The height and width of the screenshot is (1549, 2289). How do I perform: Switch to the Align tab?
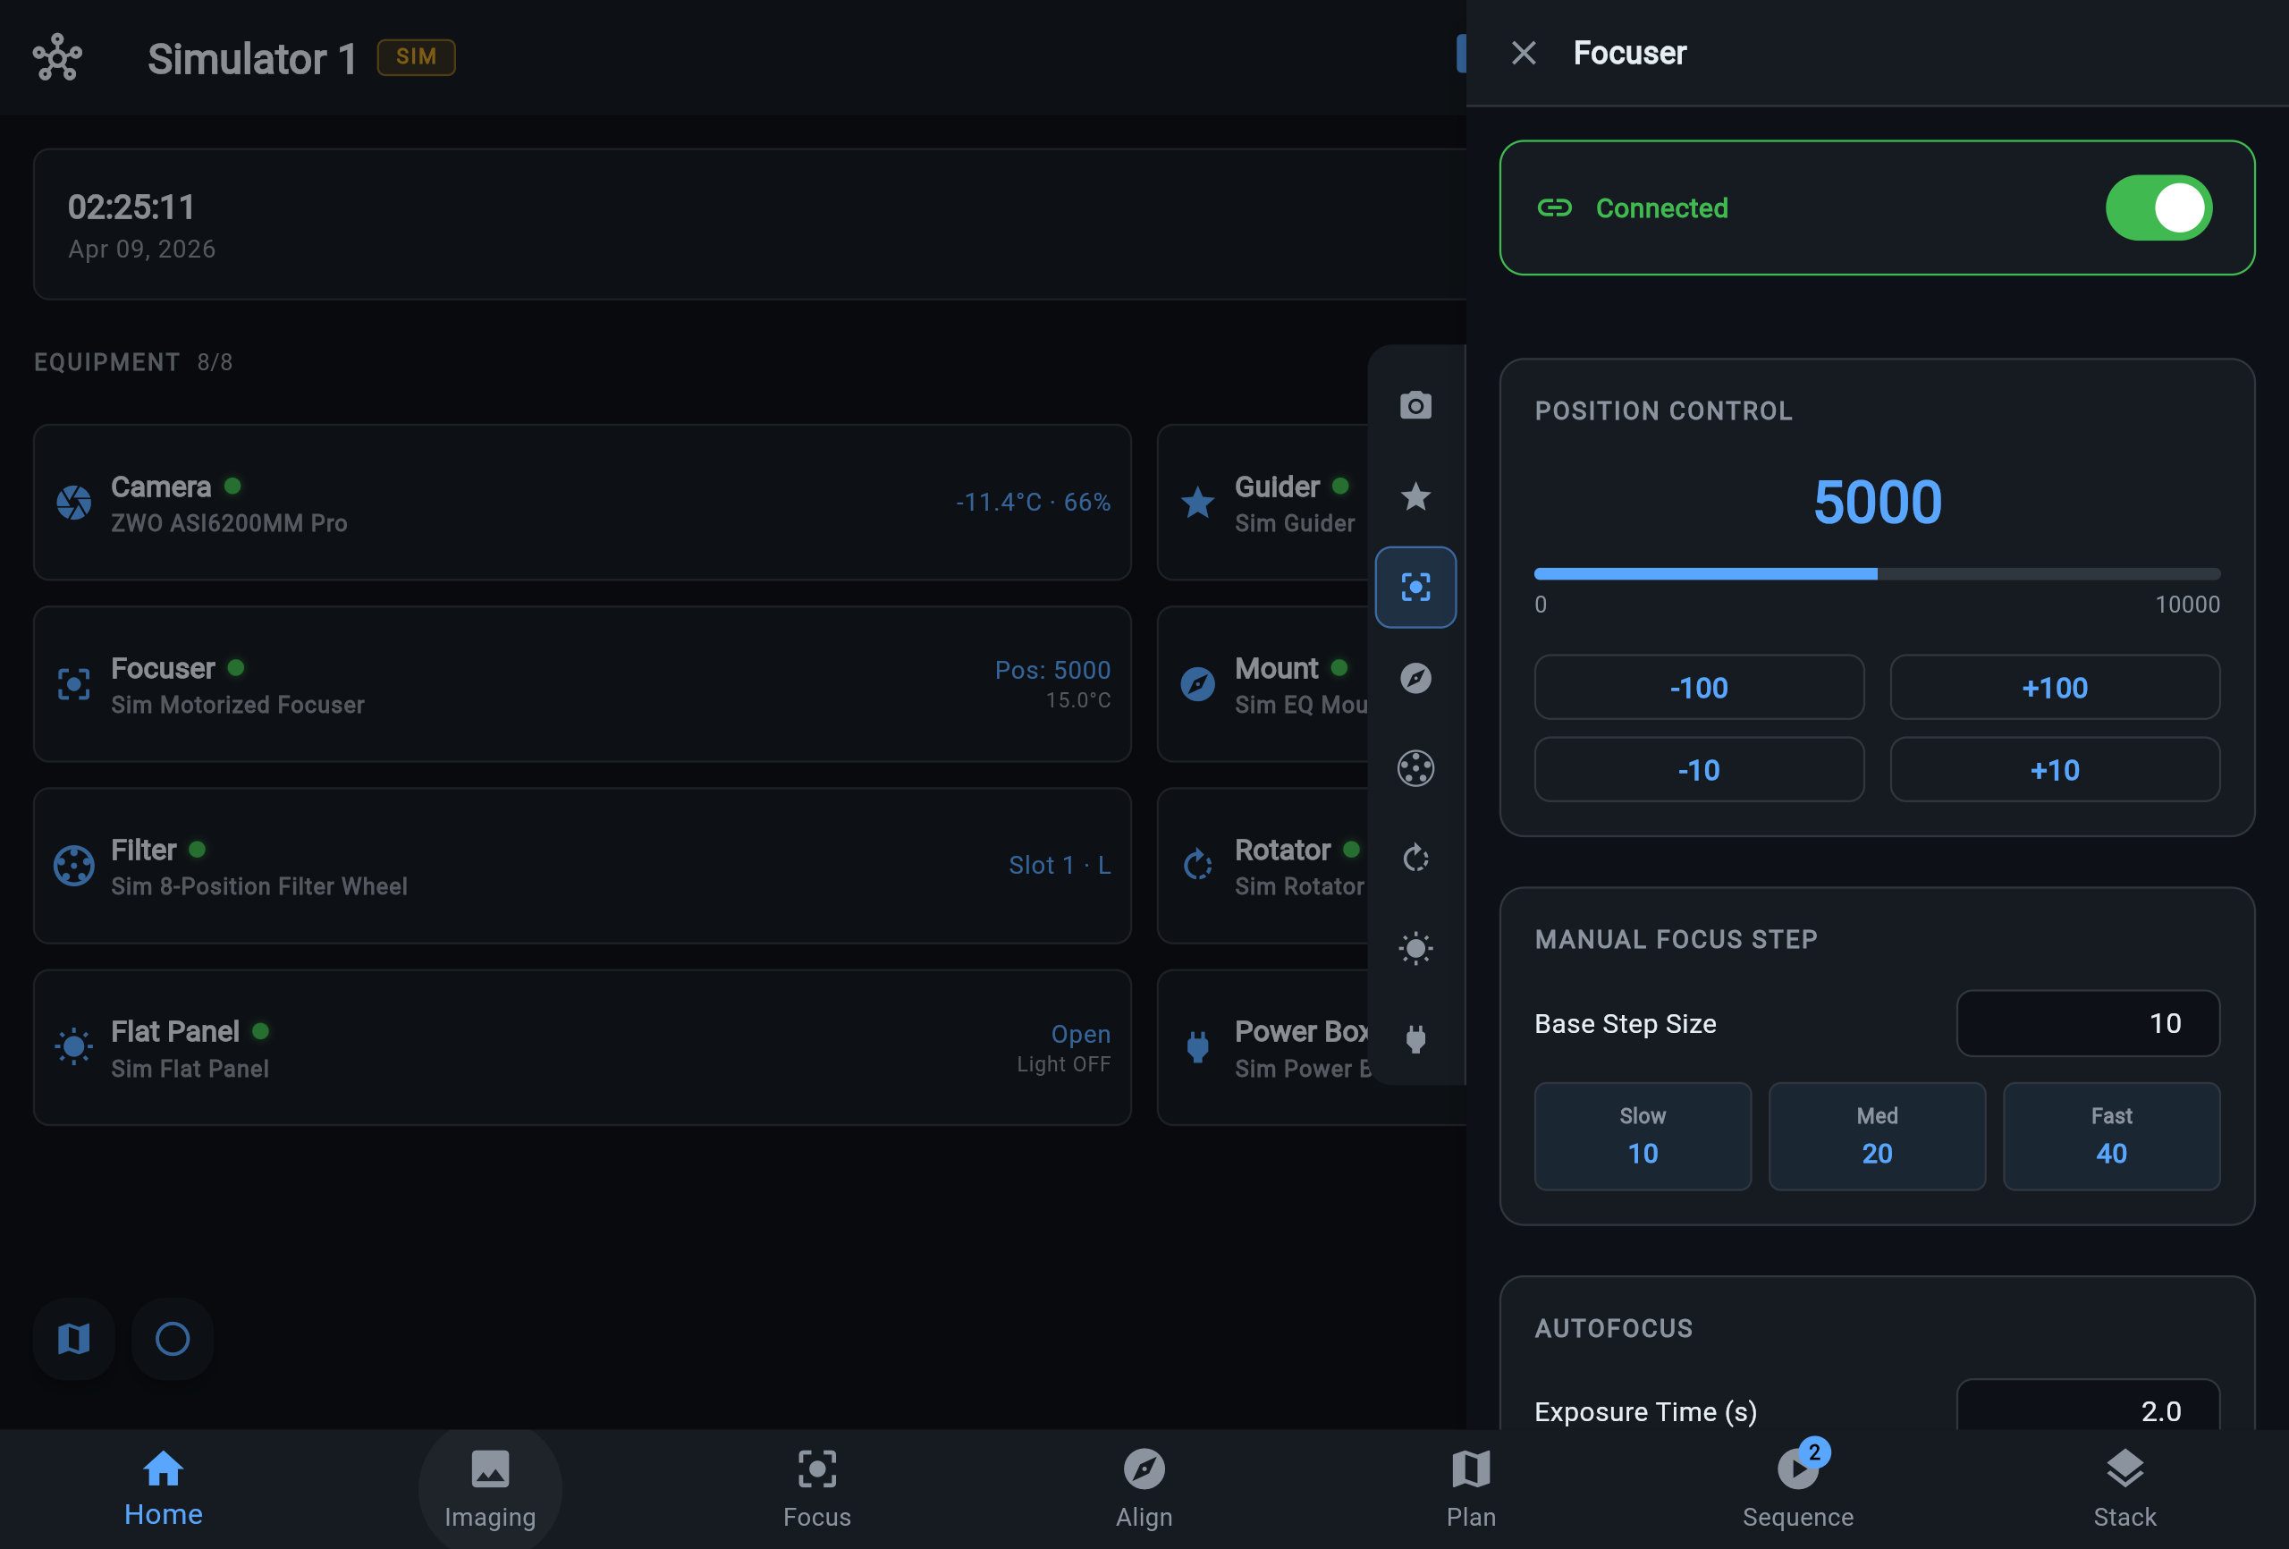click(1144, 1489)
